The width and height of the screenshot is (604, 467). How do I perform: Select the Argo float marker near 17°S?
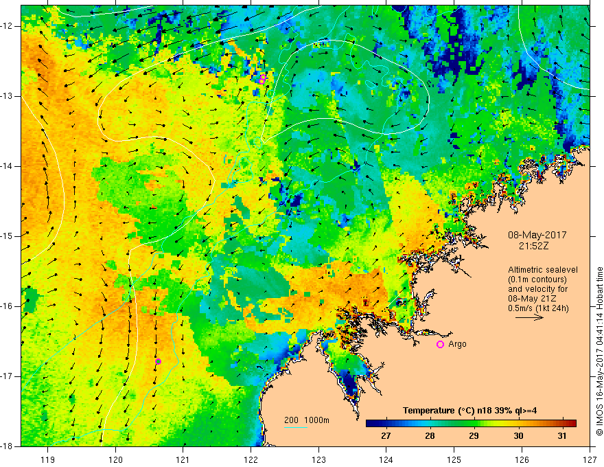pyautogui.click(x=158, y=361)
